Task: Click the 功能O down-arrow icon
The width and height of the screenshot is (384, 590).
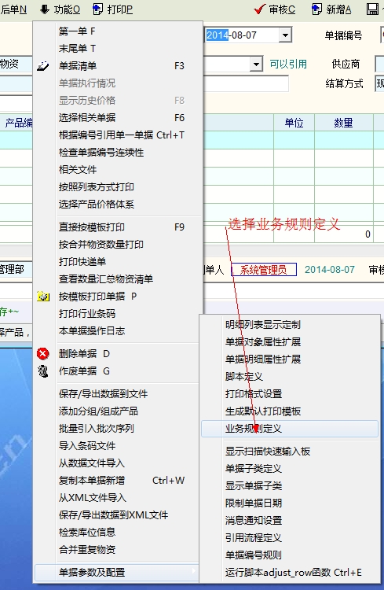Action: click(x=45, y=9)
